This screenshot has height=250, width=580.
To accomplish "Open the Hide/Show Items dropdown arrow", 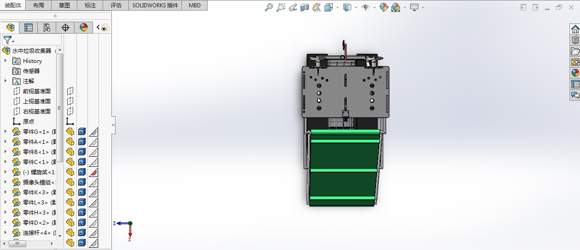I will [x=374, y=7].
